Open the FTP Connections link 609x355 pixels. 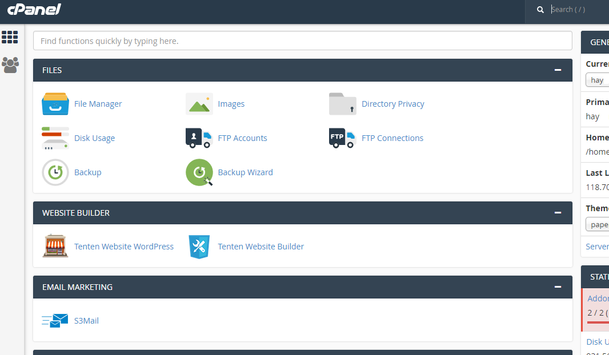392,138
